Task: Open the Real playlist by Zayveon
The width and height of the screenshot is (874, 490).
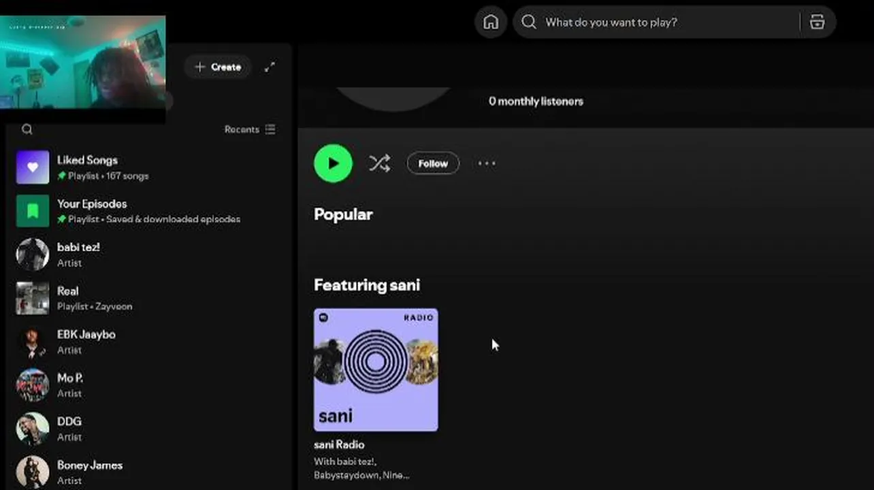Action: click(x=68, y=291)
